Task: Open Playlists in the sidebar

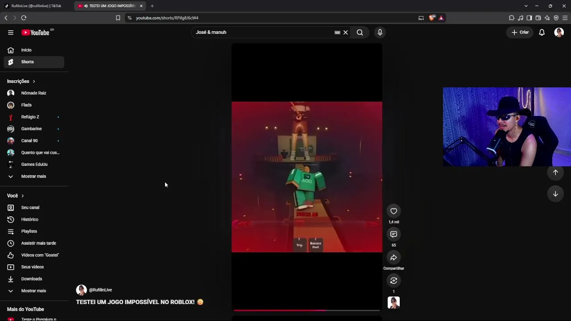Action: click(x=34, y=231)
